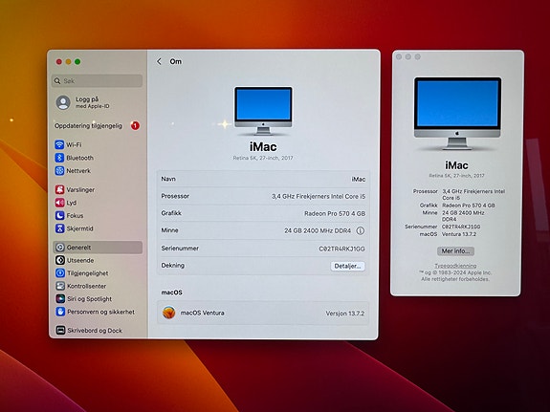Select the Lyd speaker icon
Image resolution: width=550 pixels, height=412 pixels.
coord(59,203)
